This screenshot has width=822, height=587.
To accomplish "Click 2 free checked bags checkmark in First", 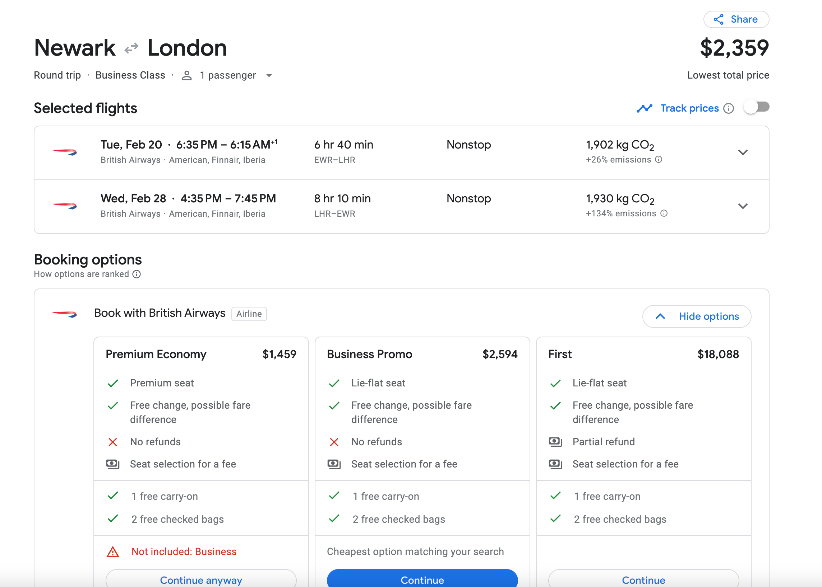I will point(555,518).
